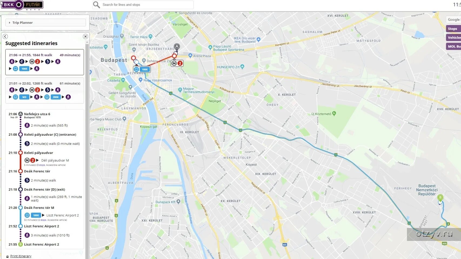Click the back arrow in itineraries panel
This screenshot has width=461, height=259.
[x=5, y=36]
